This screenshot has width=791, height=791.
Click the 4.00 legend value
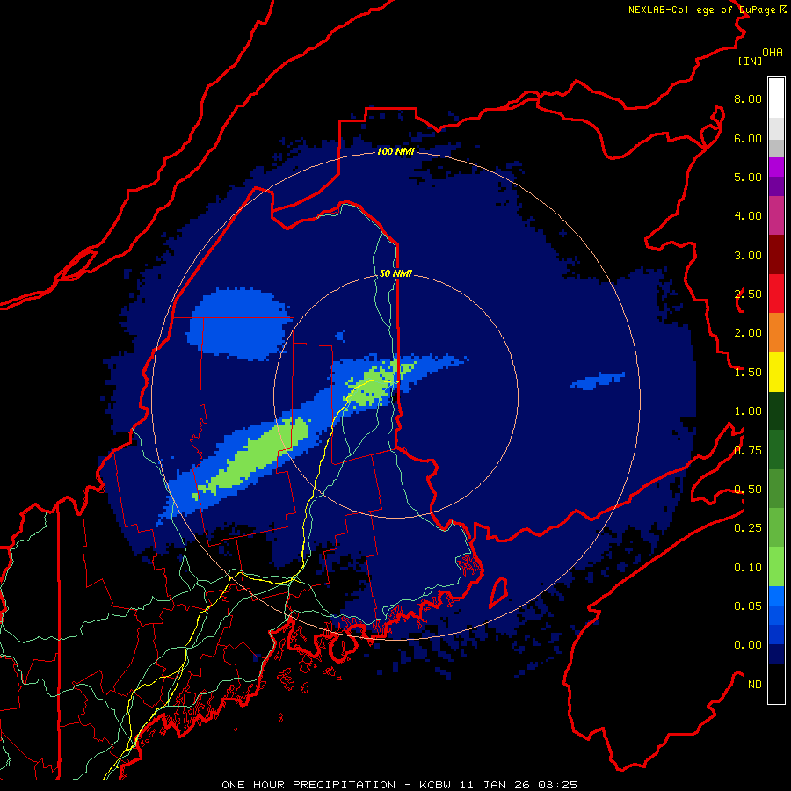tap(748, 216)
